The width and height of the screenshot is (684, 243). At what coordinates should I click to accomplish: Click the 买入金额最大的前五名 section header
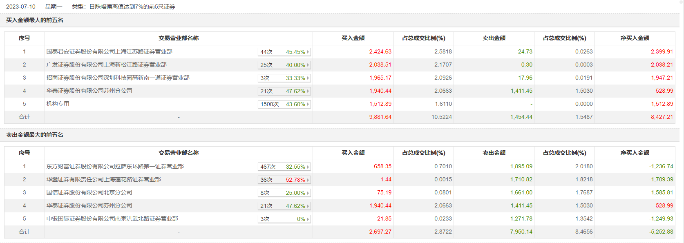35,20
